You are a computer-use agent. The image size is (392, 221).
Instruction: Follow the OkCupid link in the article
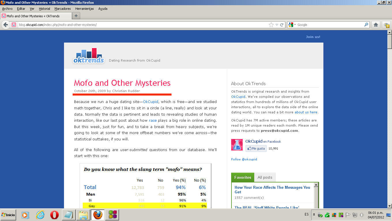tap(150, 102)
